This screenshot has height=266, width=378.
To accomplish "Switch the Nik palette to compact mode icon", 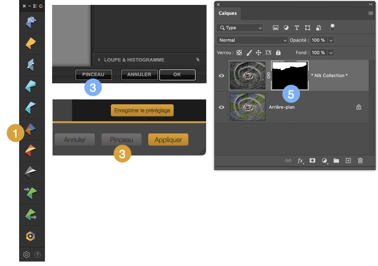I will point(35,6).
